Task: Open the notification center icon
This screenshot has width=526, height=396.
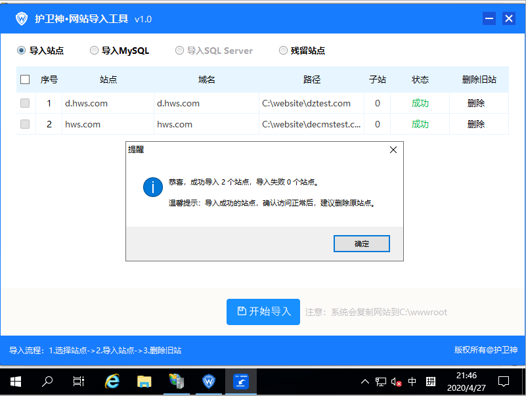Action: (504, 381)
